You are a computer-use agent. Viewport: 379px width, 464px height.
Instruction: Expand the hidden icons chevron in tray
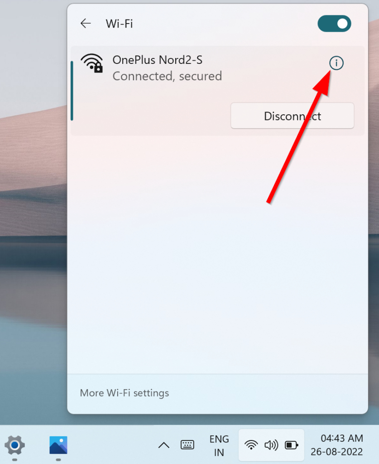(164, 445)
